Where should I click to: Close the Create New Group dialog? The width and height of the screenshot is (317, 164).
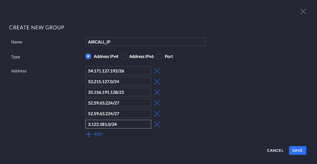click(303, 11)
